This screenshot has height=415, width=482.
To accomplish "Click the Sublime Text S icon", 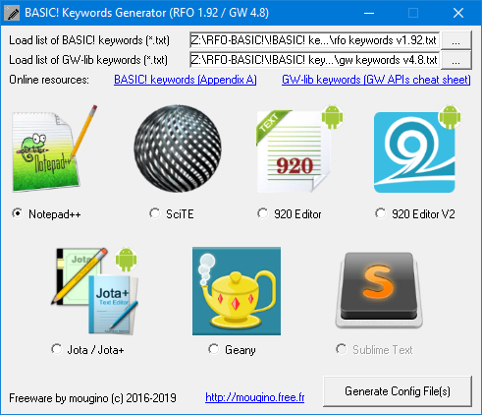I will pos(379,290).
